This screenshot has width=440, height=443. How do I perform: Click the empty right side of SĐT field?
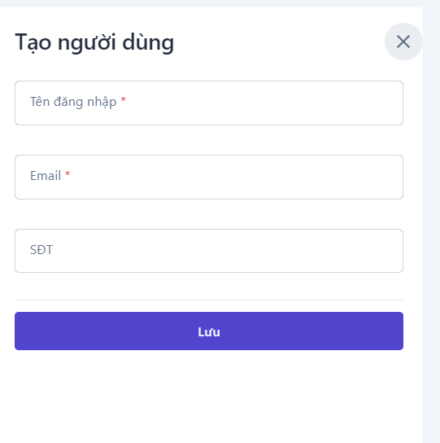point(311,251)
